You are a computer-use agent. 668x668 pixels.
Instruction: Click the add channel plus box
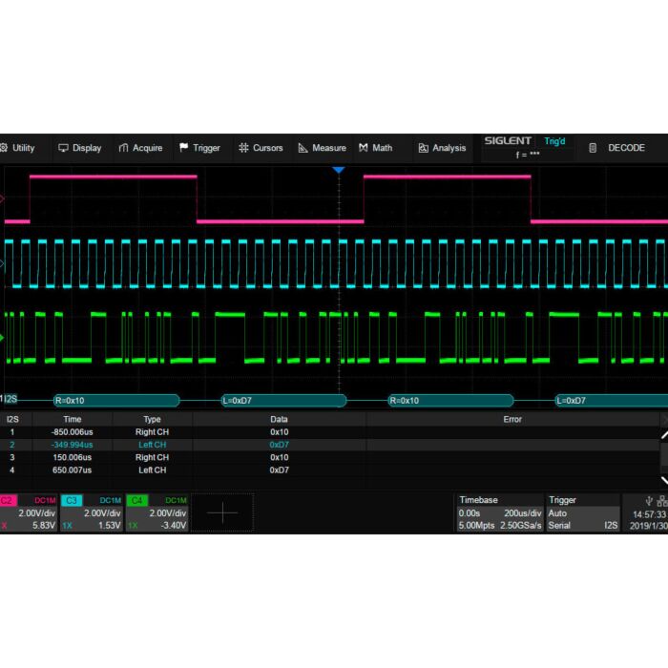click(222, 512)
